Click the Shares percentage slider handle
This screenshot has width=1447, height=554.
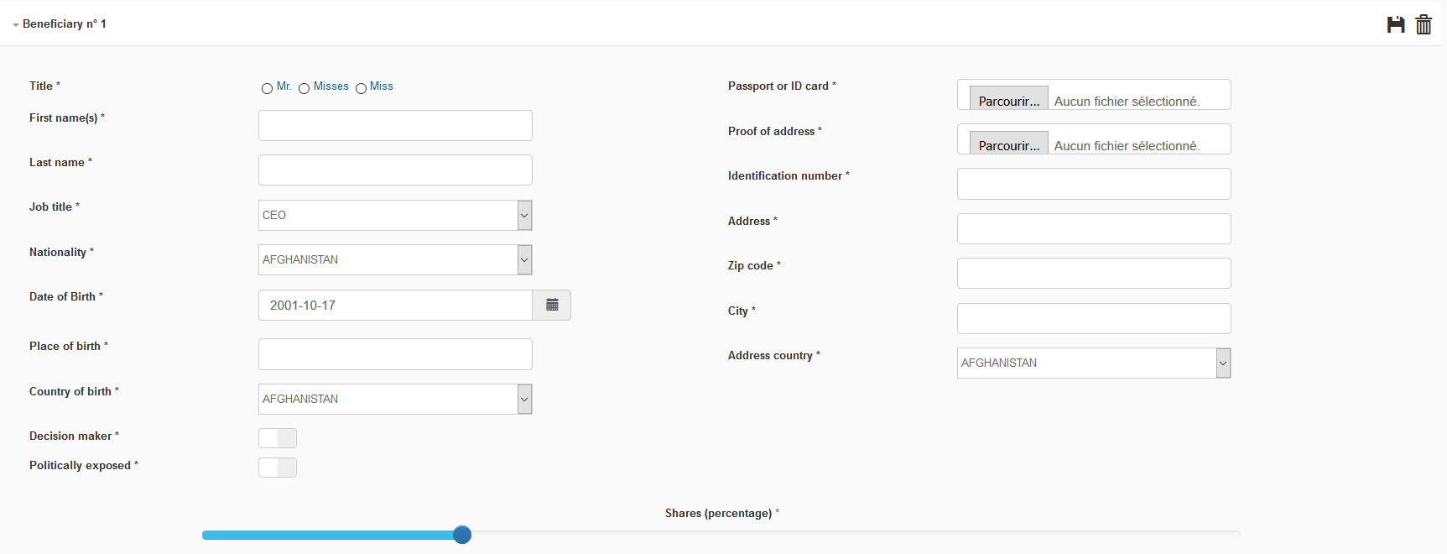point(462,535)
